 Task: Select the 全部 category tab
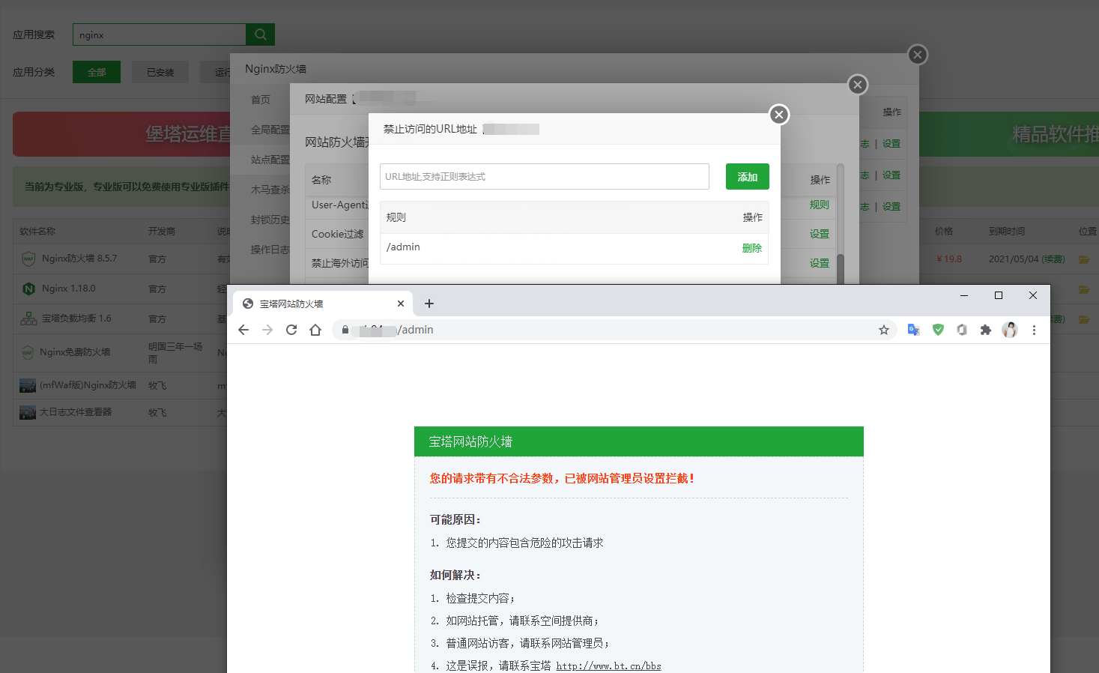(x=97, y=72)
